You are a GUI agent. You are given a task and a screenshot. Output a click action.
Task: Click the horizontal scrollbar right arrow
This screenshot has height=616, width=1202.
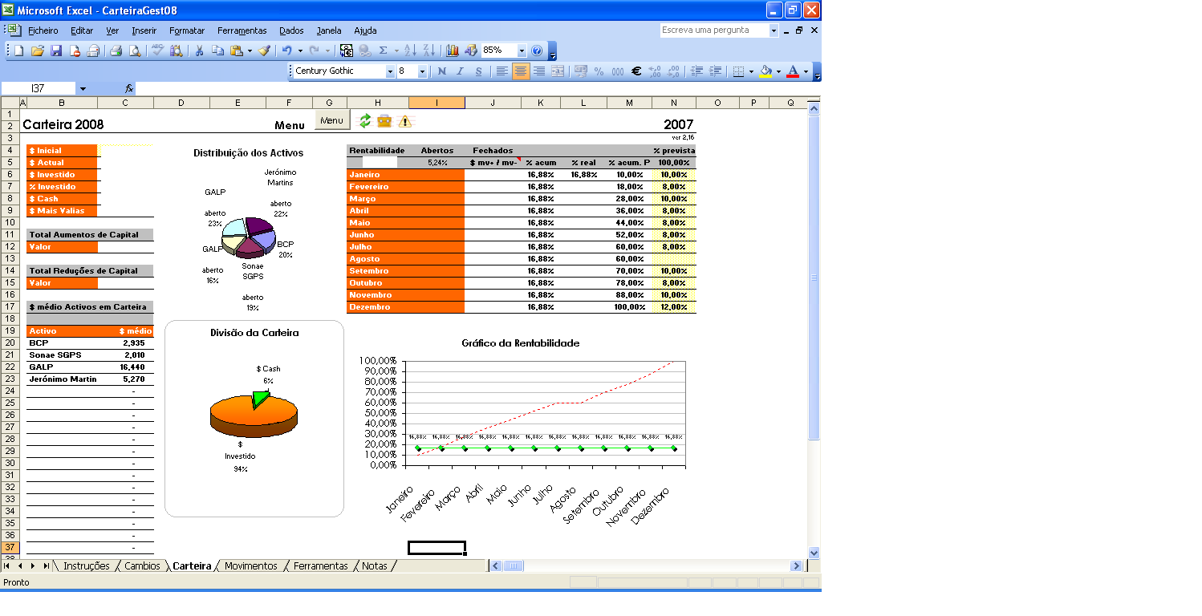796,565
